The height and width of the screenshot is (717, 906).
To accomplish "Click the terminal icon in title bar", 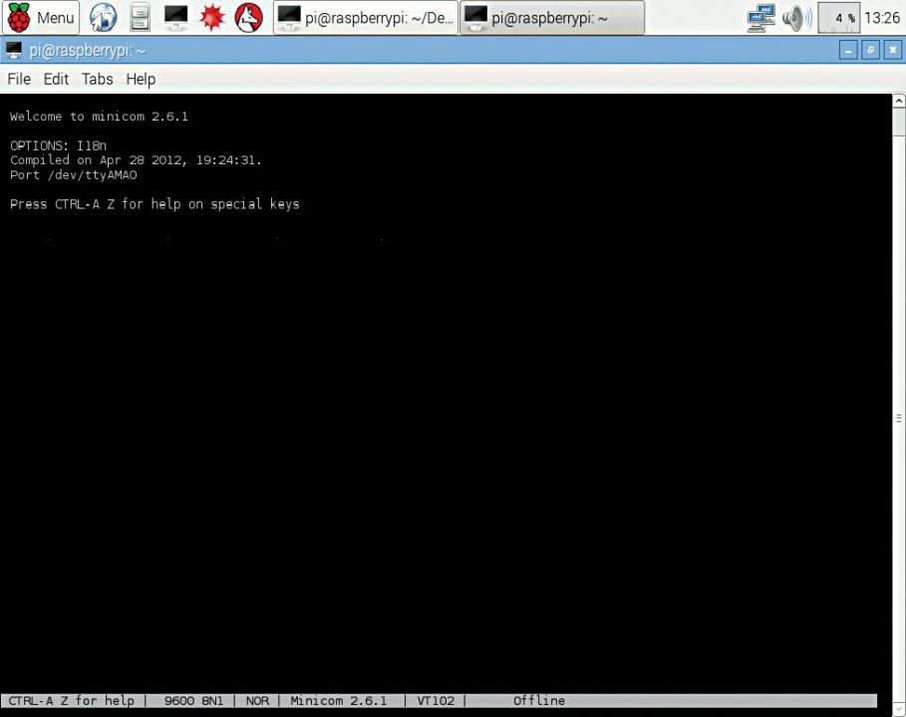I will tap(14, 50).
